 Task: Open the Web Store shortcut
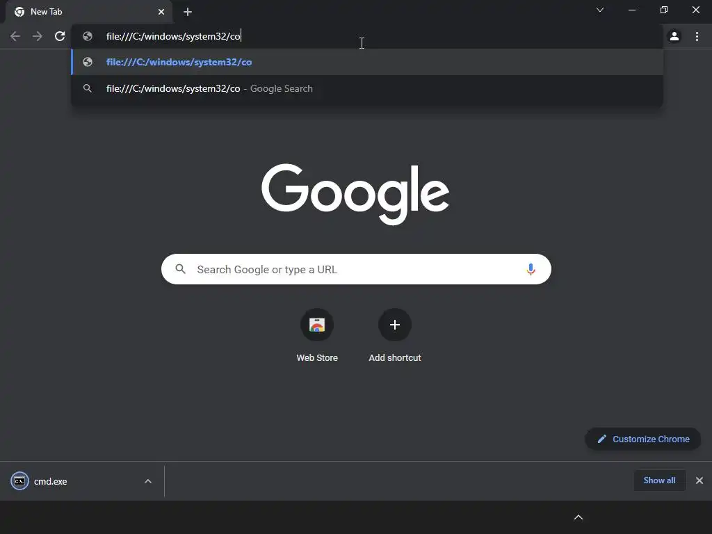tap(317, 325)
